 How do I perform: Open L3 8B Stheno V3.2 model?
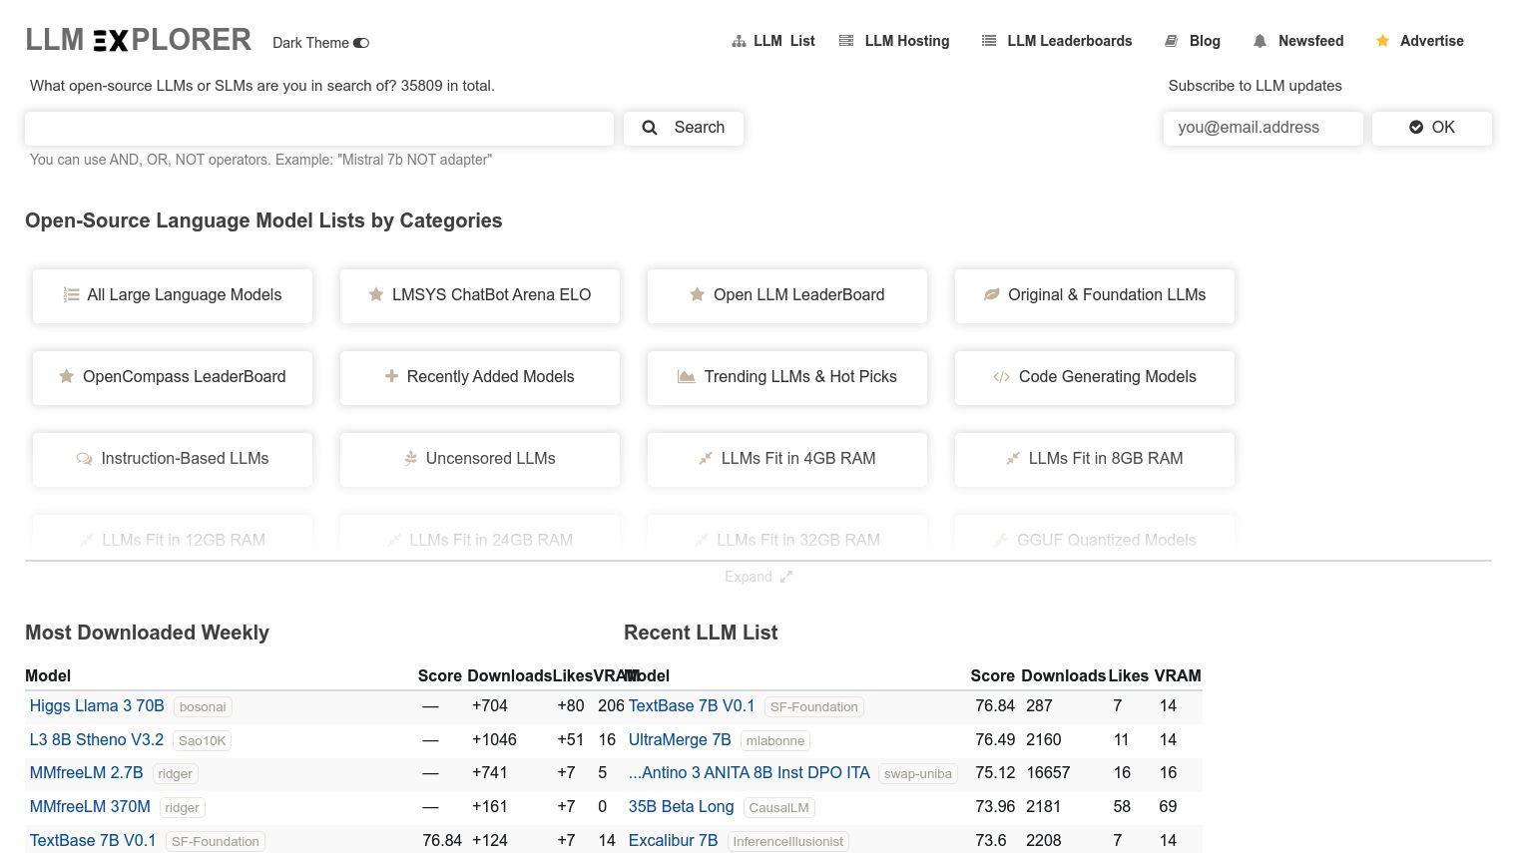point(97,740)
